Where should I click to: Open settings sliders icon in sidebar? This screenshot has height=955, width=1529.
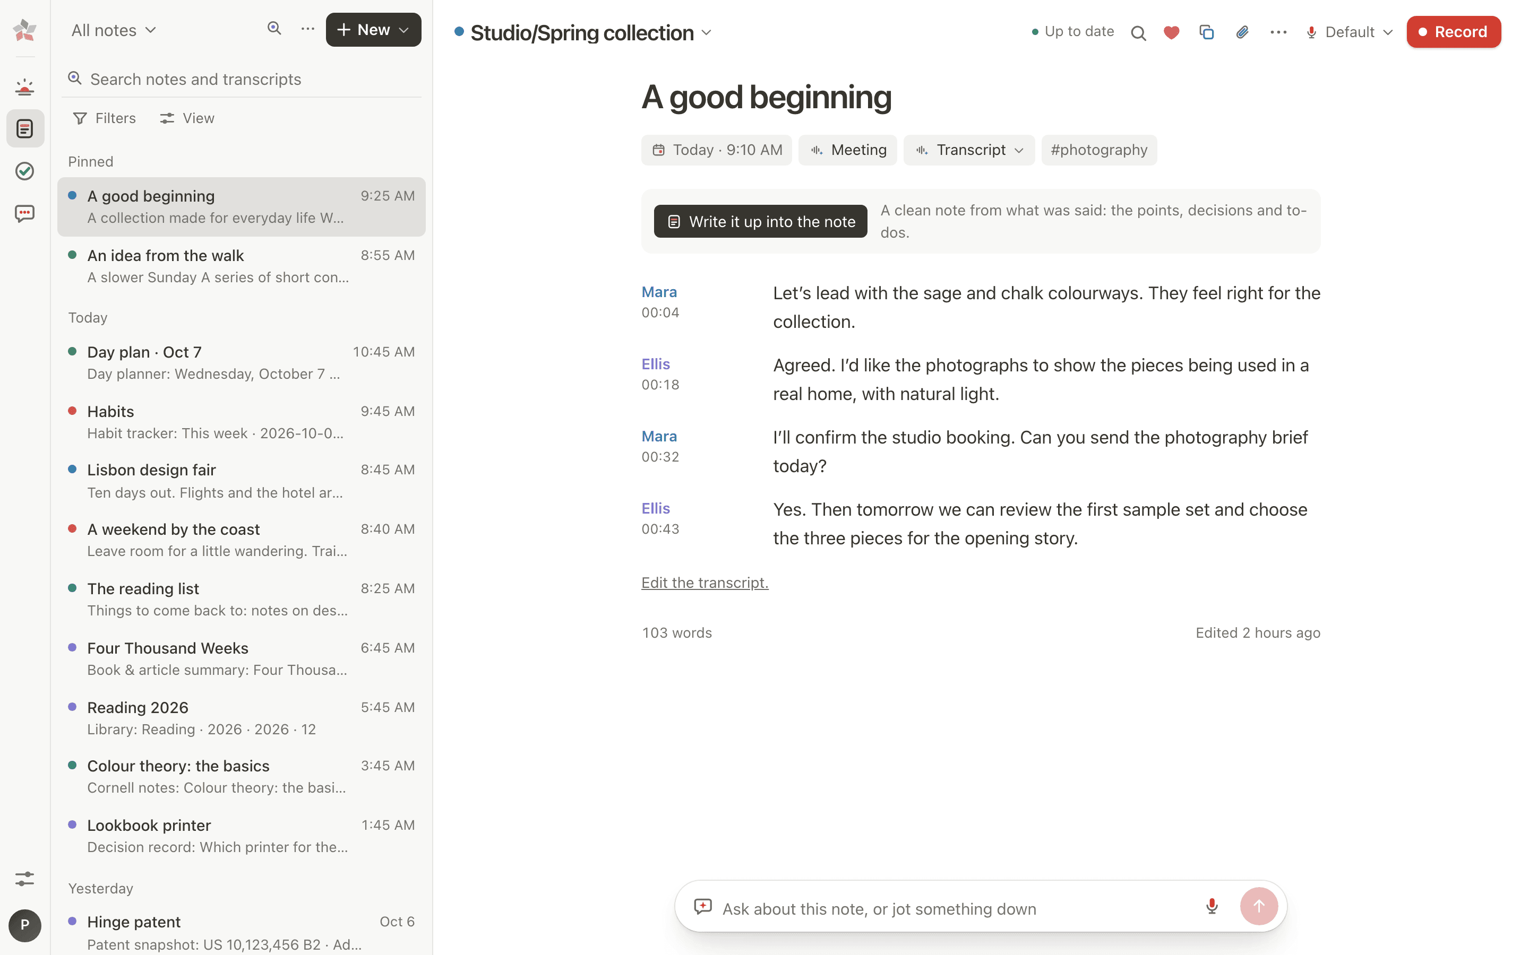pos(24,879)
